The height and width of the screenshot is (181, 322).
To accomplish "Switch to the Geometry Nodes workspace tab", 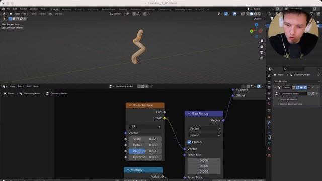I will point(183,9).
